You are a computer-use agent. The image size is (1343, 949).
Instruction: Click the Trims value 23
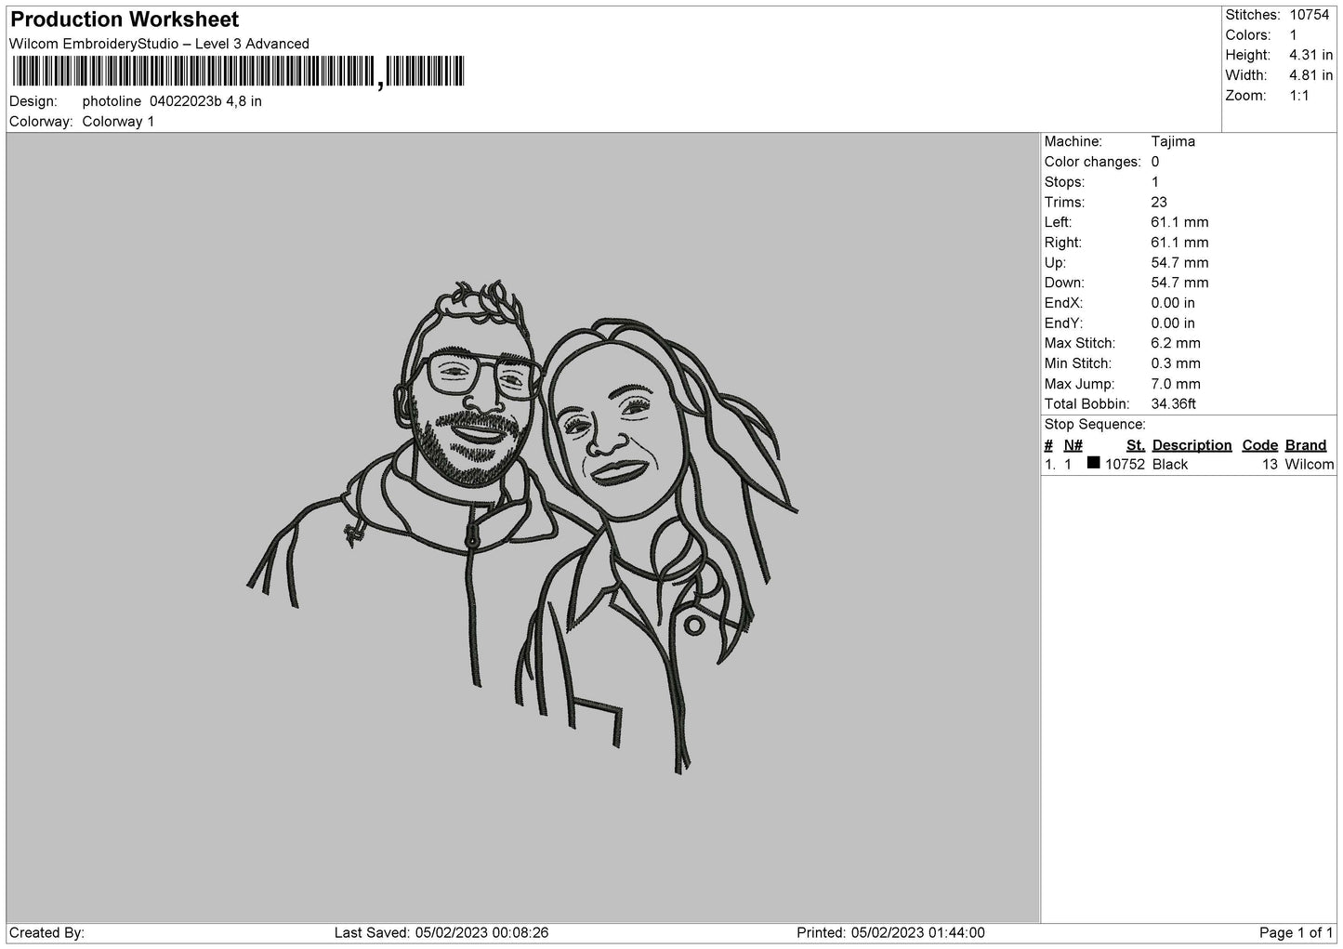1159,202
